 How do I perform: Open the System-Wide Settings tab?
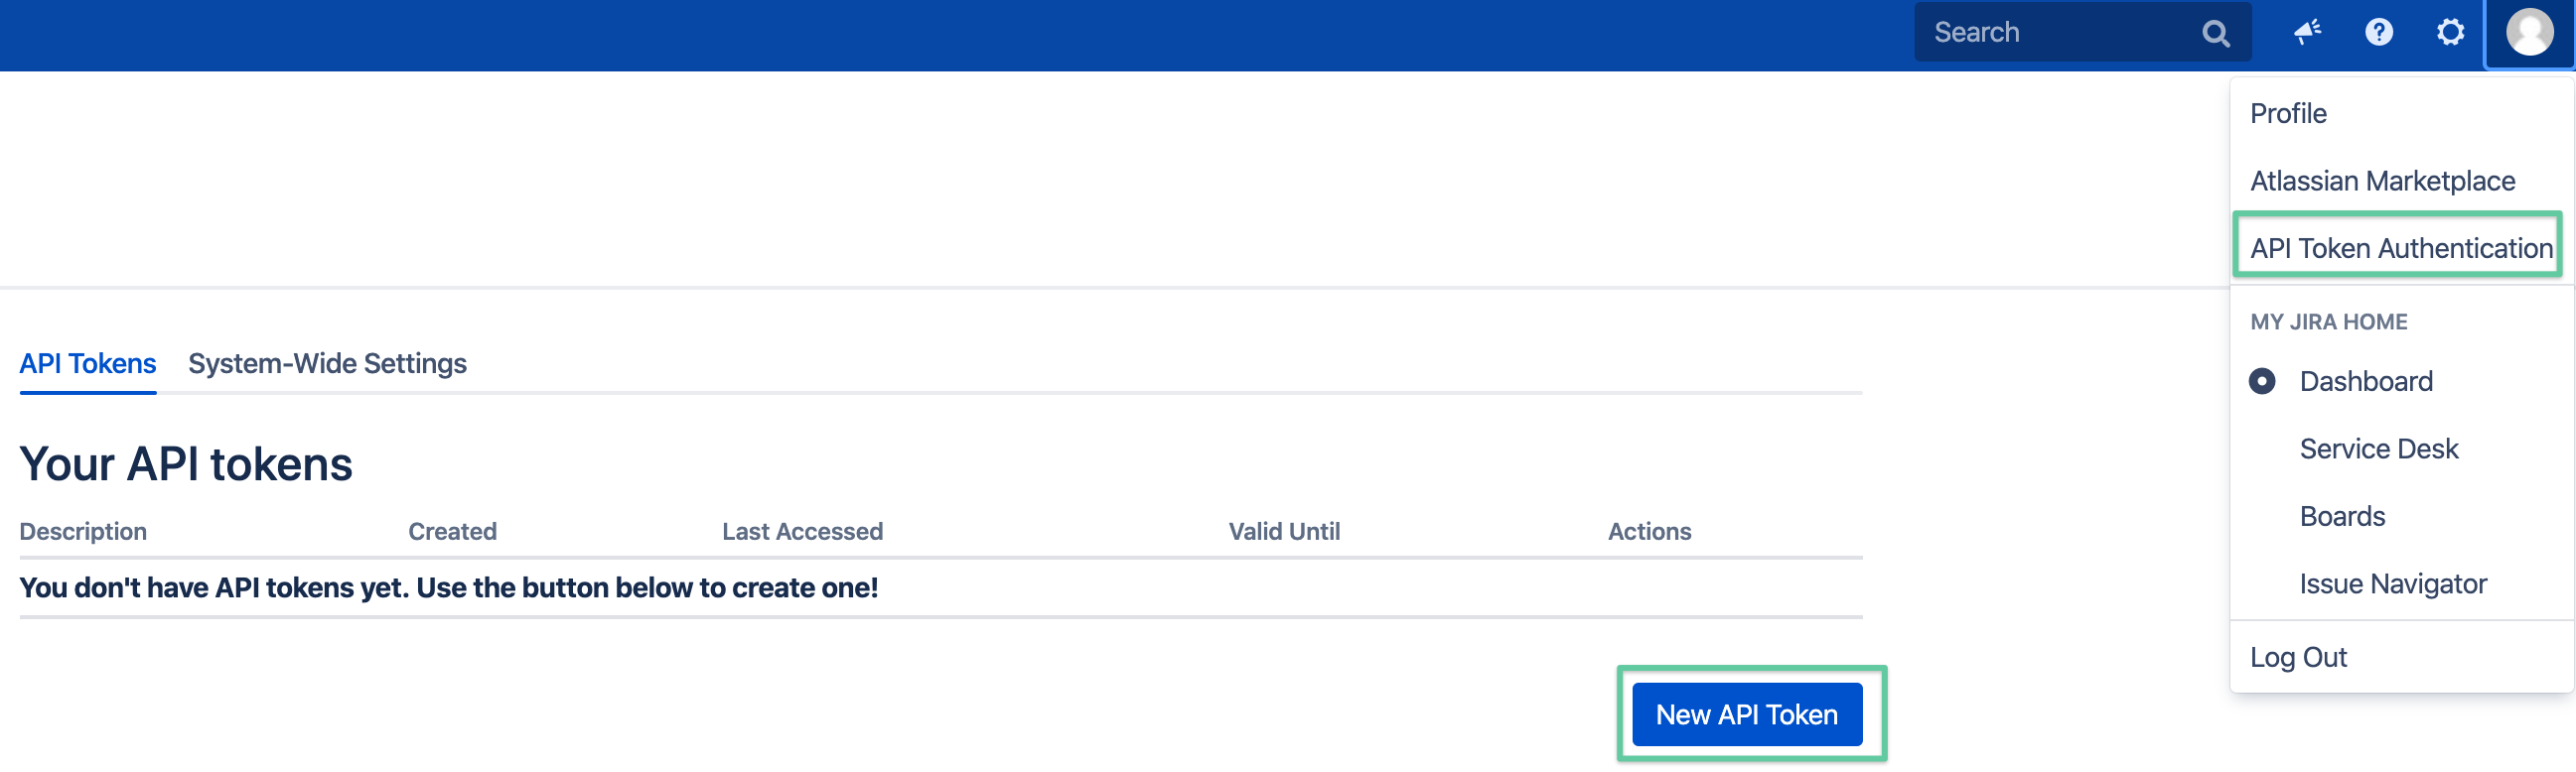coord(327,363)
